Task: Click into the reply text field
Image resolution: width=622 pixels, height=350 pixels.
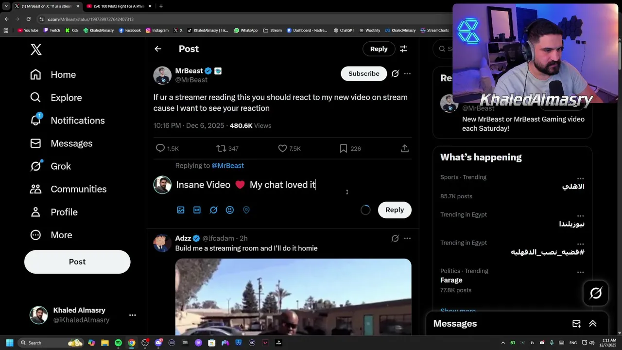Action: pos(293,185)
